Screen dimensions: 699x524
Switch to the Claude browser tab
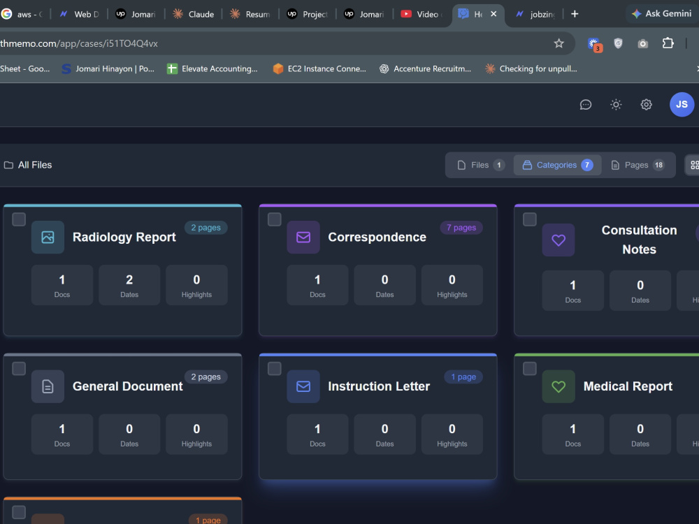(194, 14)
